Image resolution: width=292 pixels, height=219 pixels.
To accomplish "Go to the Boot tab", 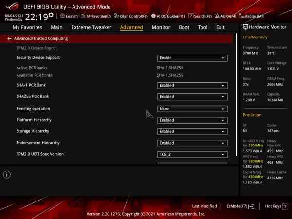I will 184,28.
